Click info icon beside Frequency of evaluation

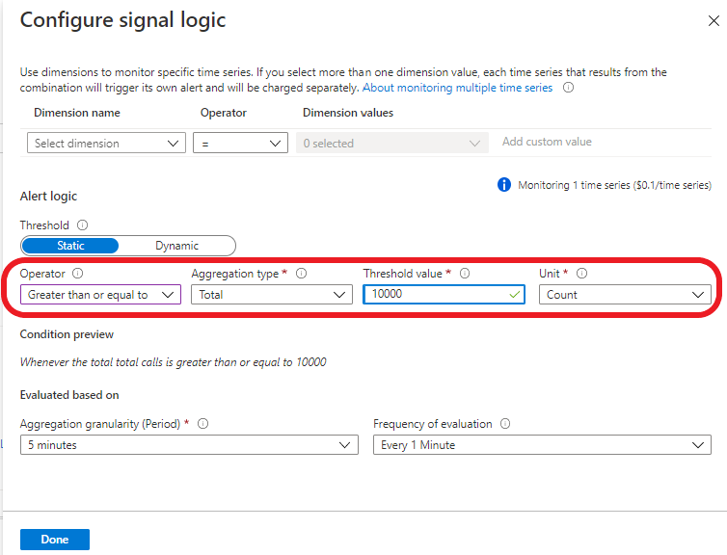(505, 424)
